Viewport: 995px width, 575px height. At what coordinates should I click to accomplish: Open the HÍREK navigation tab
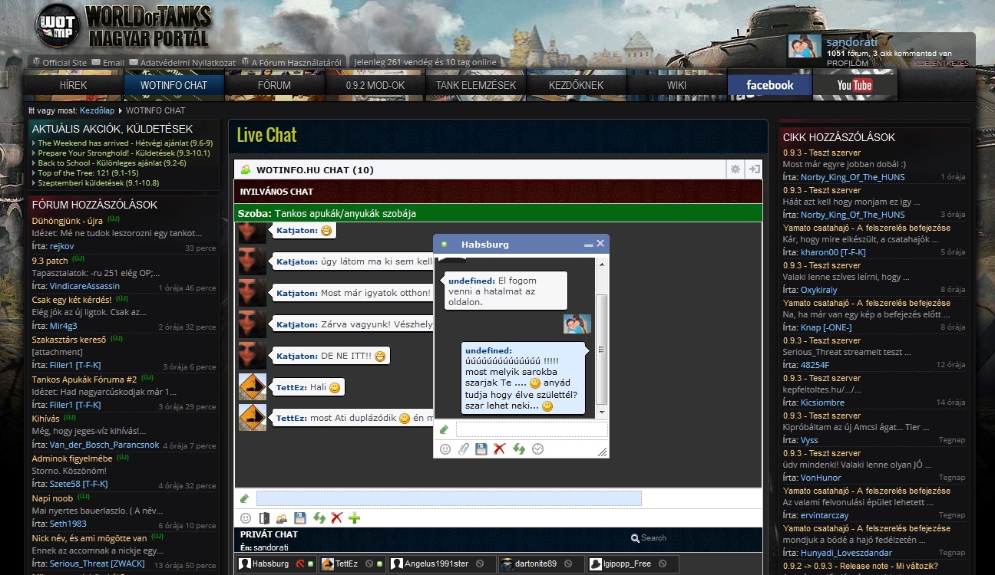(x=74, y=85)
